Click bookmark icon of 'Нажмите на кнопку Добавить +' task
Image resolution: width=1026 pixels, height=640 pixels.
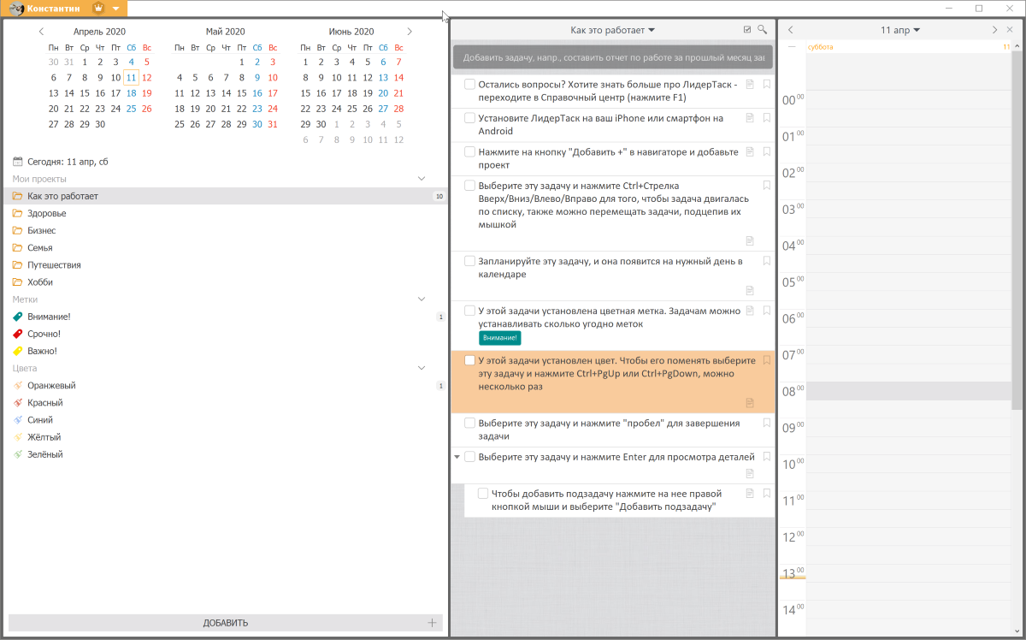(x=767, y=152)
